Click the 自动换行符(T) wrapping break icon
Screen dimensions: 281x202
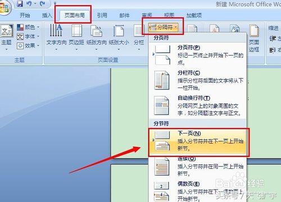[161, 105]
